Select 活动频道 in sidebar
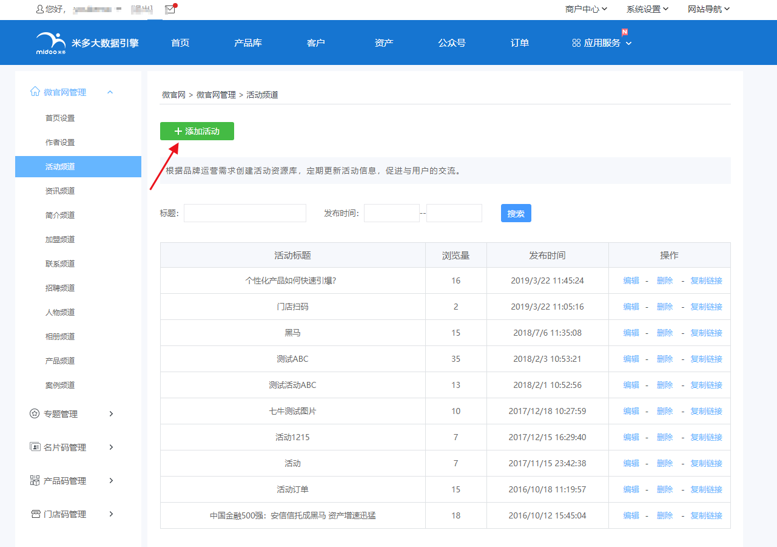 (x=78, y=166)
